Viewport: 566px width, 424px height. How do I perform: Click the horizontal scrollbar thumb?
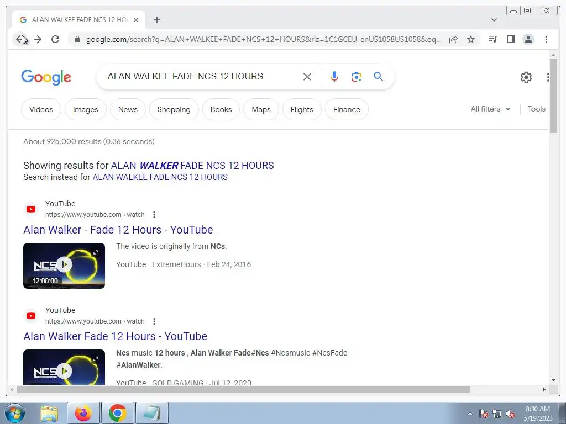click(244, 389)
